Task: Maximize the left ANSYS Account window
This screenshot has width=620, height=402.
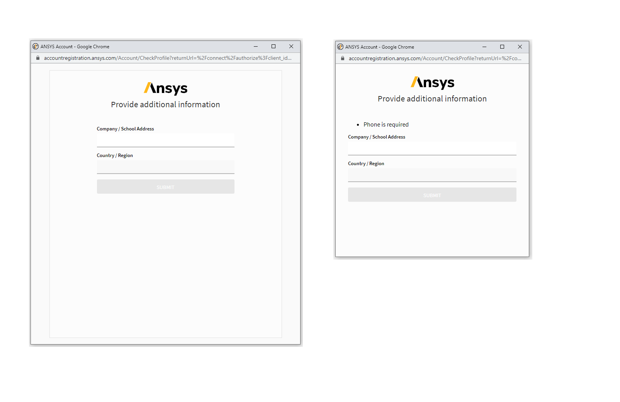Action: tap(273, 46)
